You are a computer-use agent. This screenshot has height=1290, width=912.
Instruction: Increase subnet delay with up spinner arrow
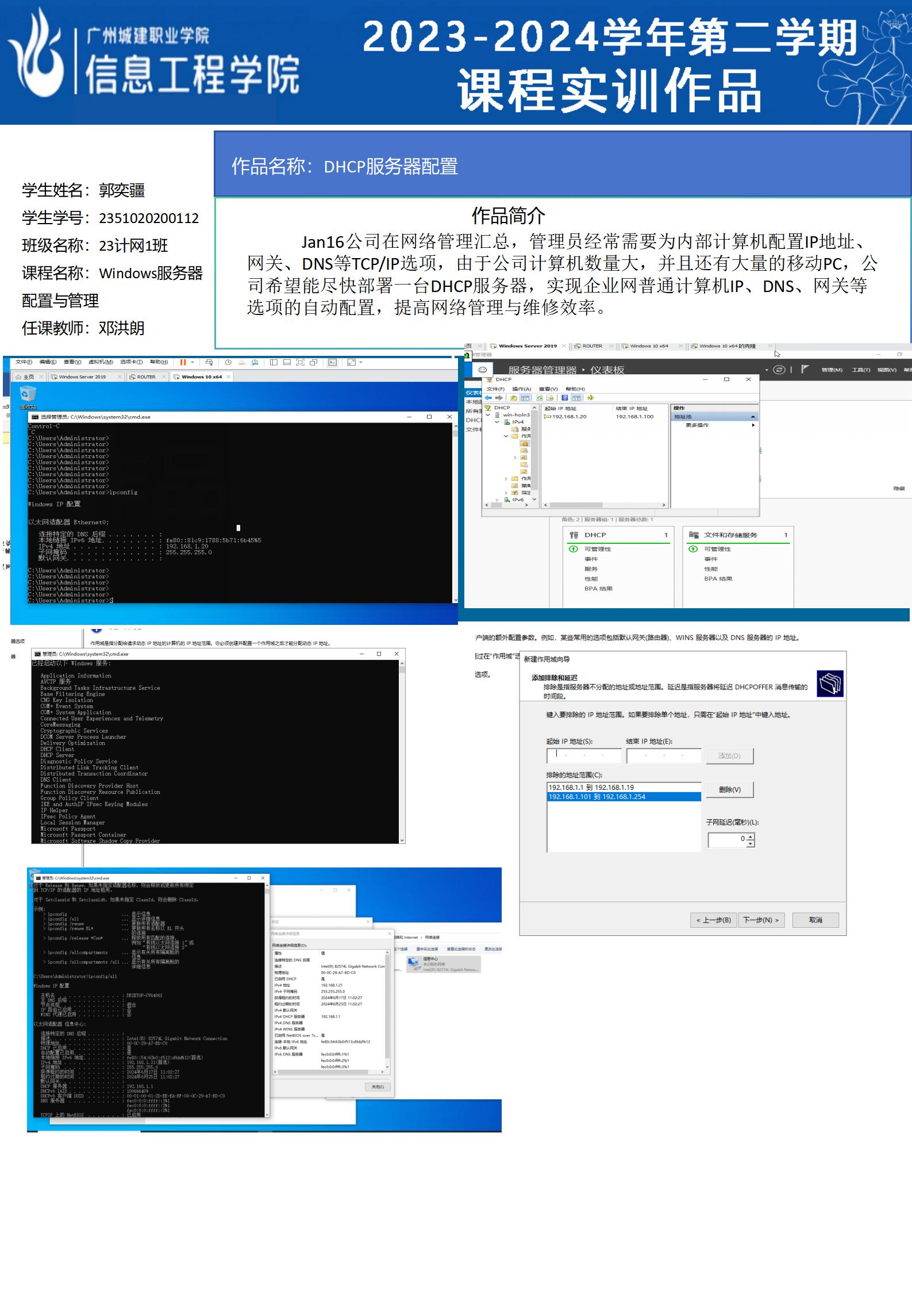750,836
